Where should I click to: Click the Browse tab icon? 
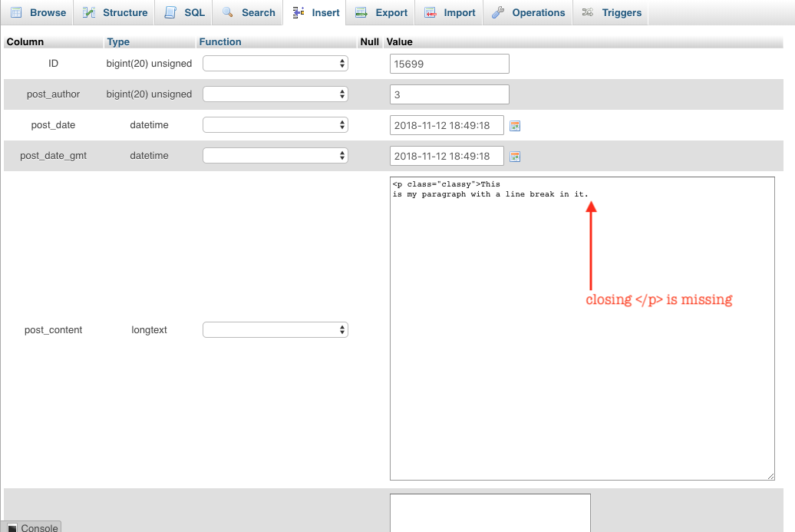(16, 12)
